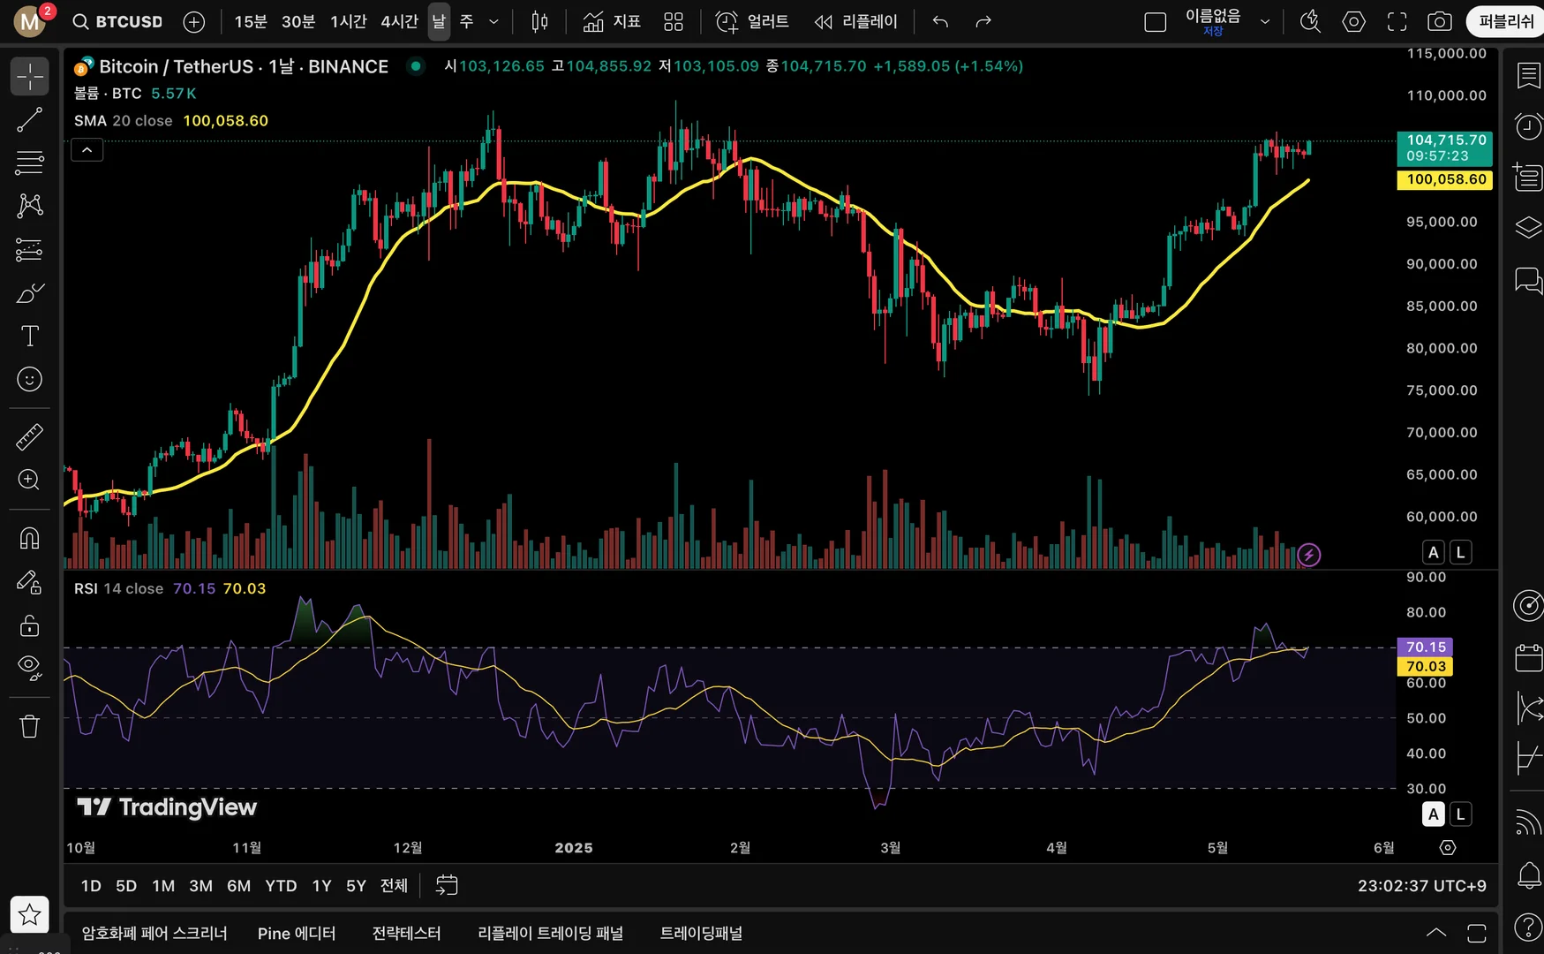The height and width of the screenshot is (954, 1544).
Task: Collapse the indicator legend chevron
Action: point(87,150)
